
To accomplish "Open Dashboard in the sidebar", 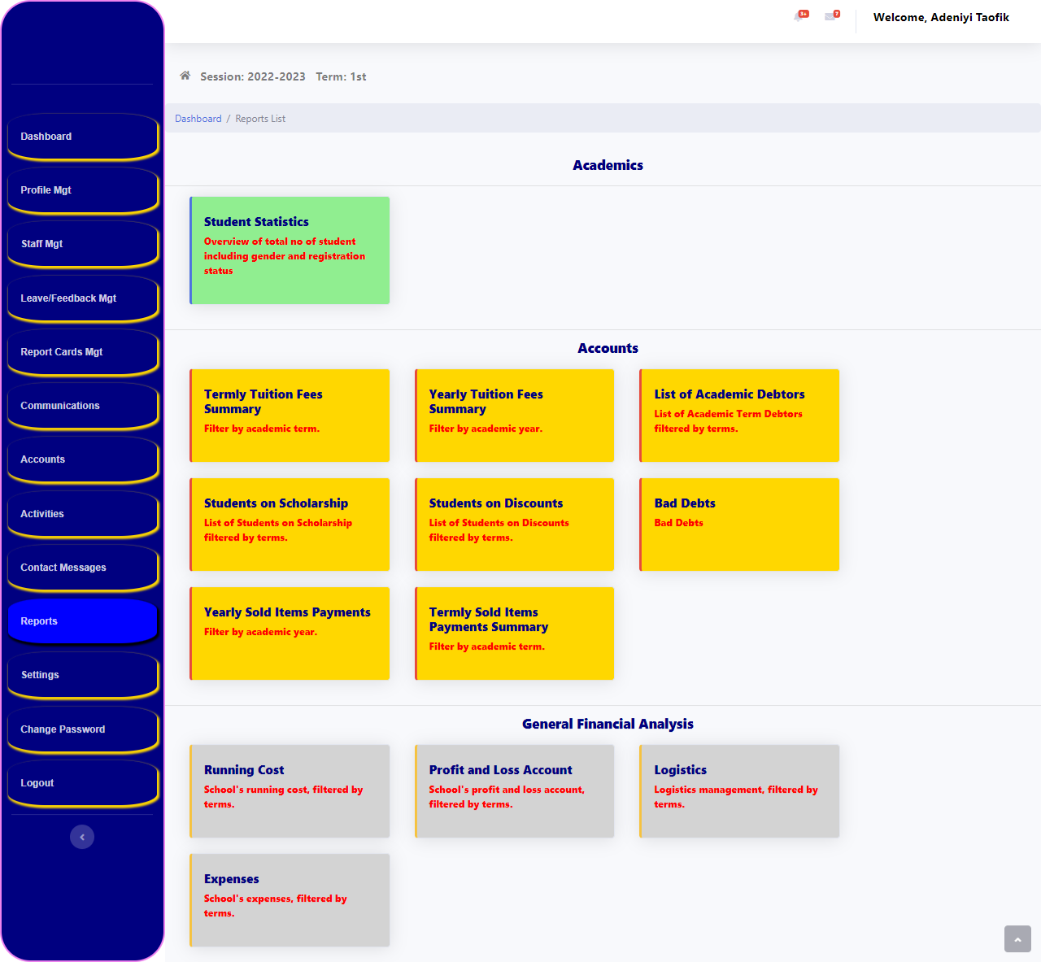I will (83, 137).
